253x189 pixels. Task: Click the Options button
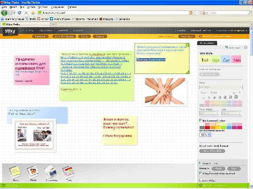tap(100, 36)
